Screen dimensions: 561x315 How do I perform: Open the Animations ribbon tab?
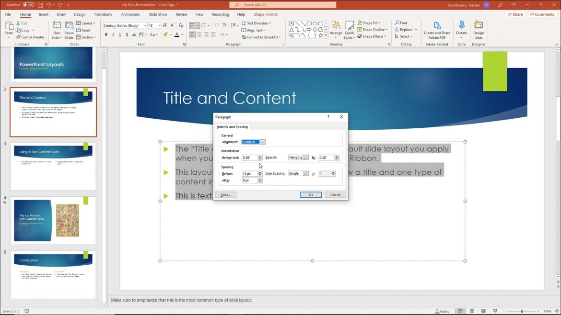[130, 14]
